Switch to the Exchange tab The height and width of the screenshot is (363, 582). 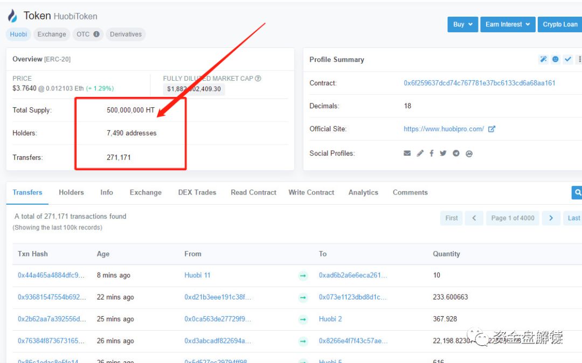(145, 192)
